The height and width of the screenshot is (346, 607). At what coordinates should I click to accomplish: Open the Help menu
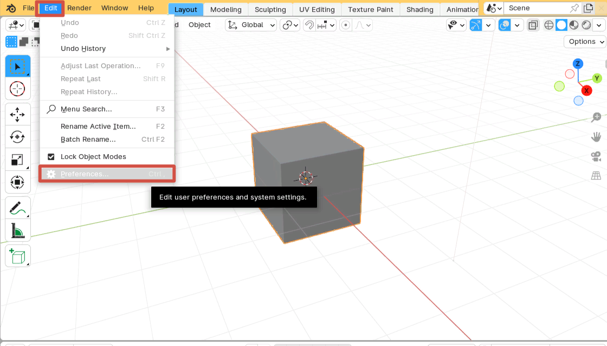(x=146, y=8)
